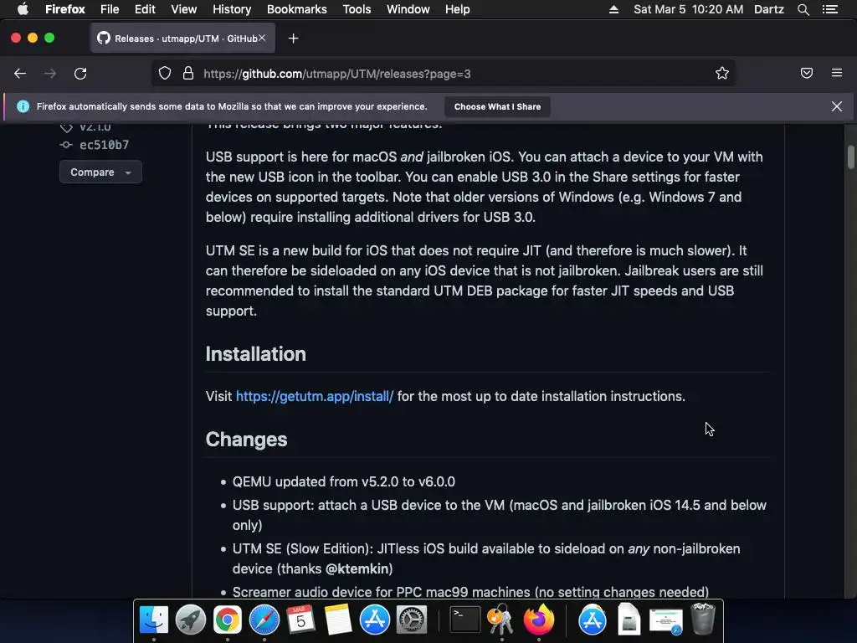Viewport: 857px width, 643px height.
Task: Click the QEMU updated from v5.2.0 line
Action: point(343,481)
